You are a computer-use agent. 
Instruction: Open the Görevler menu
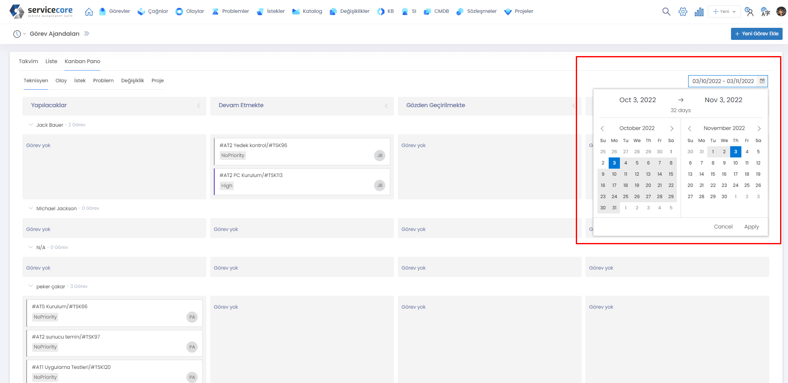point(115,11)
